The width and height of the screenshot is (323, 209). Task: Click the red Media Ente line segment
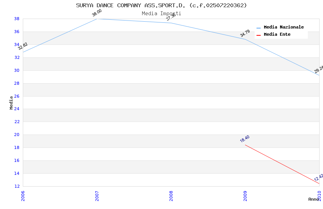282,164
